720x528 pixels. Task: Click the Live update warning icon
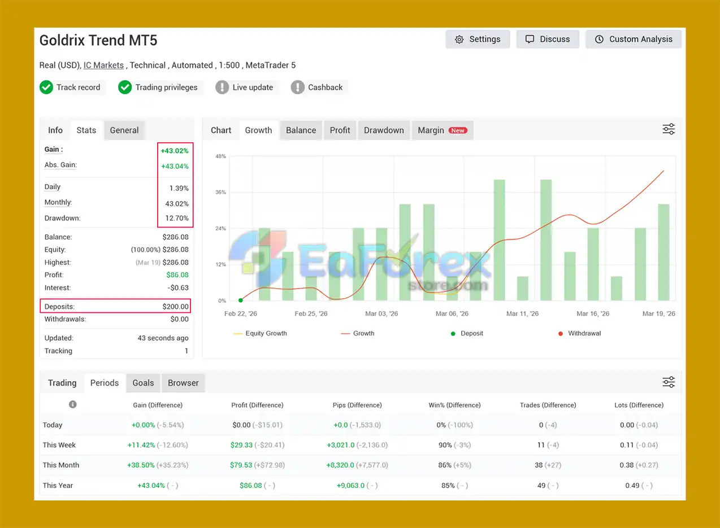click(223, 88)
